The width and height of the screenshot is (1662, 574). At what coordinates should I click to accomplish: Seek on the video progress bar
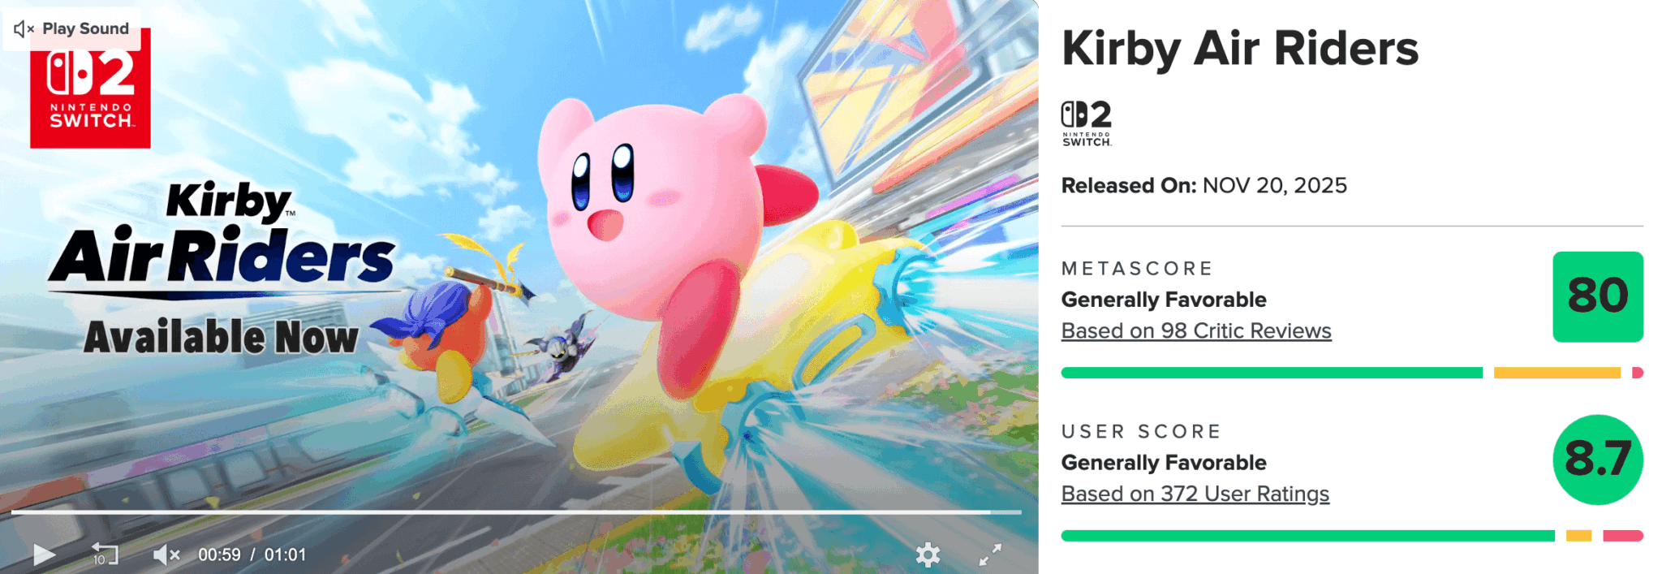pyautogui.click(x=516, y=512)
